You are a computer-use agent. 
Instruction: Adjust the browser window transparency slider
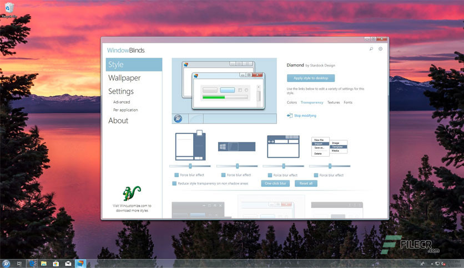tap(284, 166)
